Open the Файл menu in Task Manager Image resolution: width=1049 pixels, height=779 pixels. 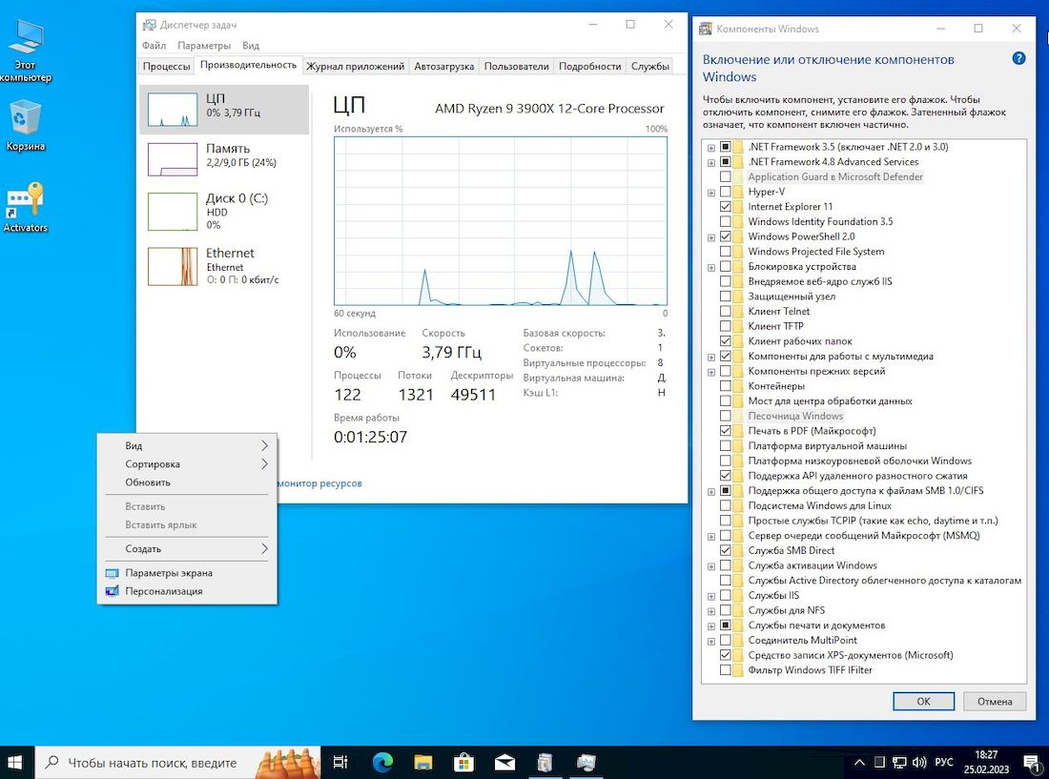click(154, 46)
